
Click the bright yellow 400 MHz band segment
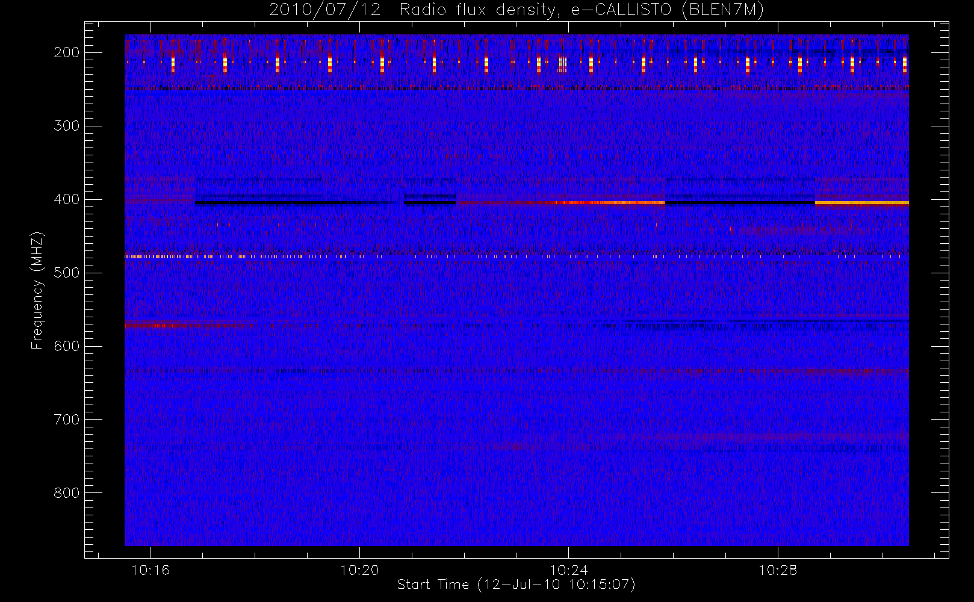coord(861,203)
